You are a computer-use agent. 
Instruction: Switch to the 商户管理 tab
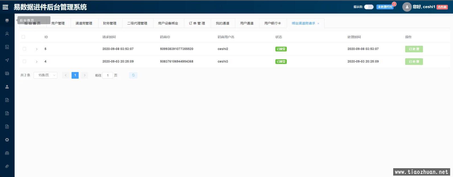[58, 23]
